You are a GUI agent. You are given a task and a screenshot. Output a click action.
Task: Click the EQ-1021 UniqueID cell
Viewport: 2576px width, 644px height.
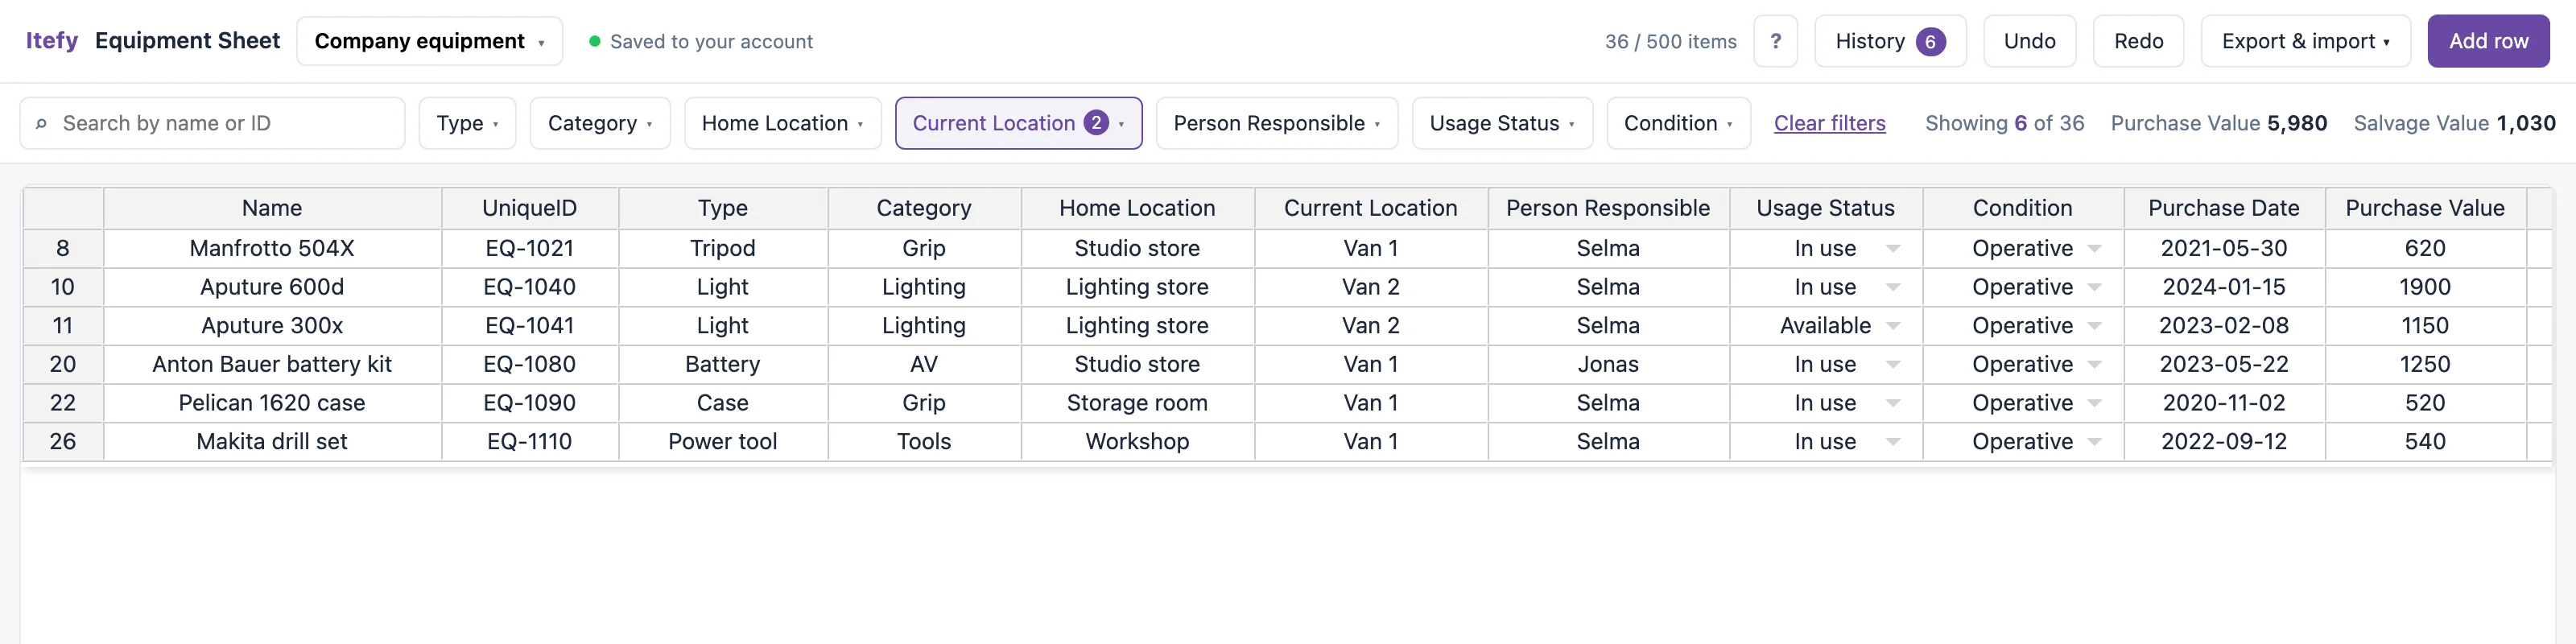coord(529,248)
